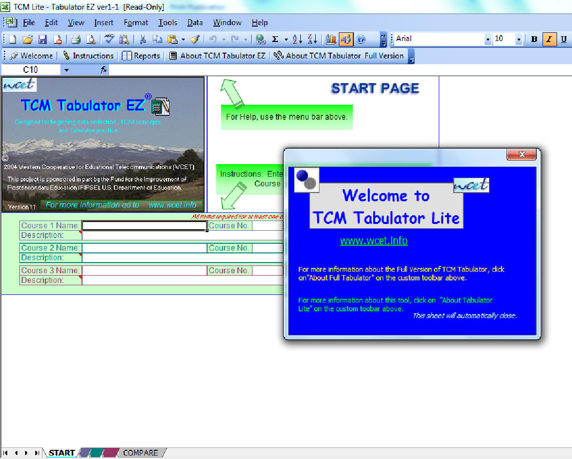Open the font size dropdown

coord(519,39)
